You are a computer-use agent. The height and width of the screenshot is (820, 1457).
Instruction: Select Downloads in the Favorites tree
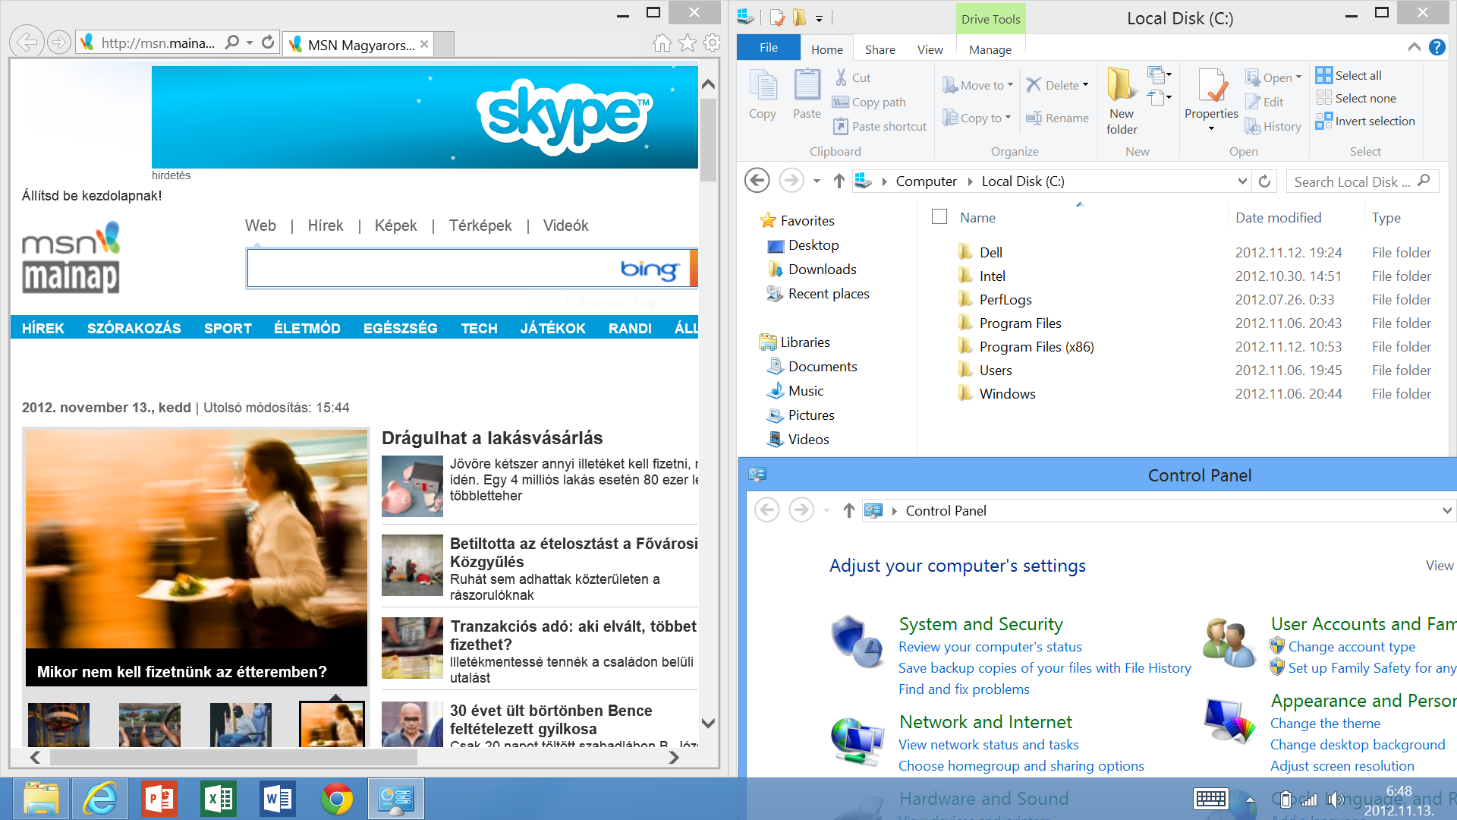[822, 269]
